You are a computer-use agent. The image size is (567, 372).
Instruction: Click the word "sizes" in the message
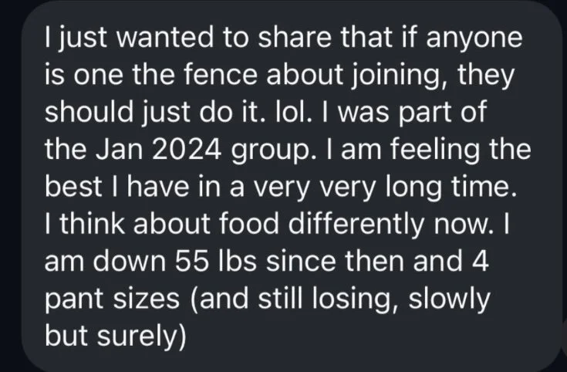tap(147, 299)
